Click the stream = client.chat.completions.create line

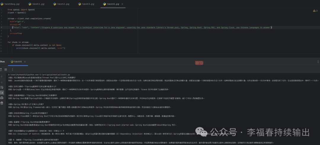click(x=29, y=19)
